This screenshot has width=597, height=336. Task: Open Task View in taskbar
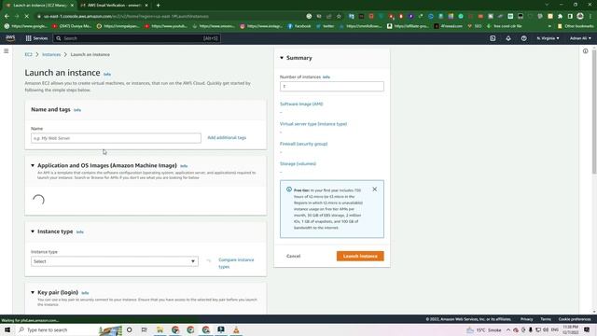click(145, 329)
